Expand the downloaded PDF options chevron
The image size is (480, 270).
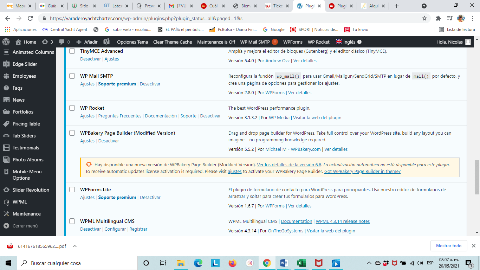coord(75,246)
